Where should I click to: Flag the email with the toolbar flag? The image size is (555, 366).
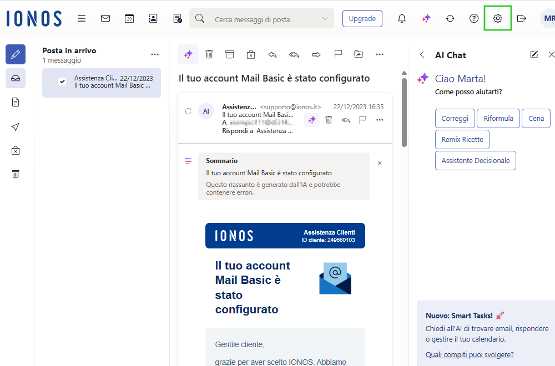tap(337, 54)
